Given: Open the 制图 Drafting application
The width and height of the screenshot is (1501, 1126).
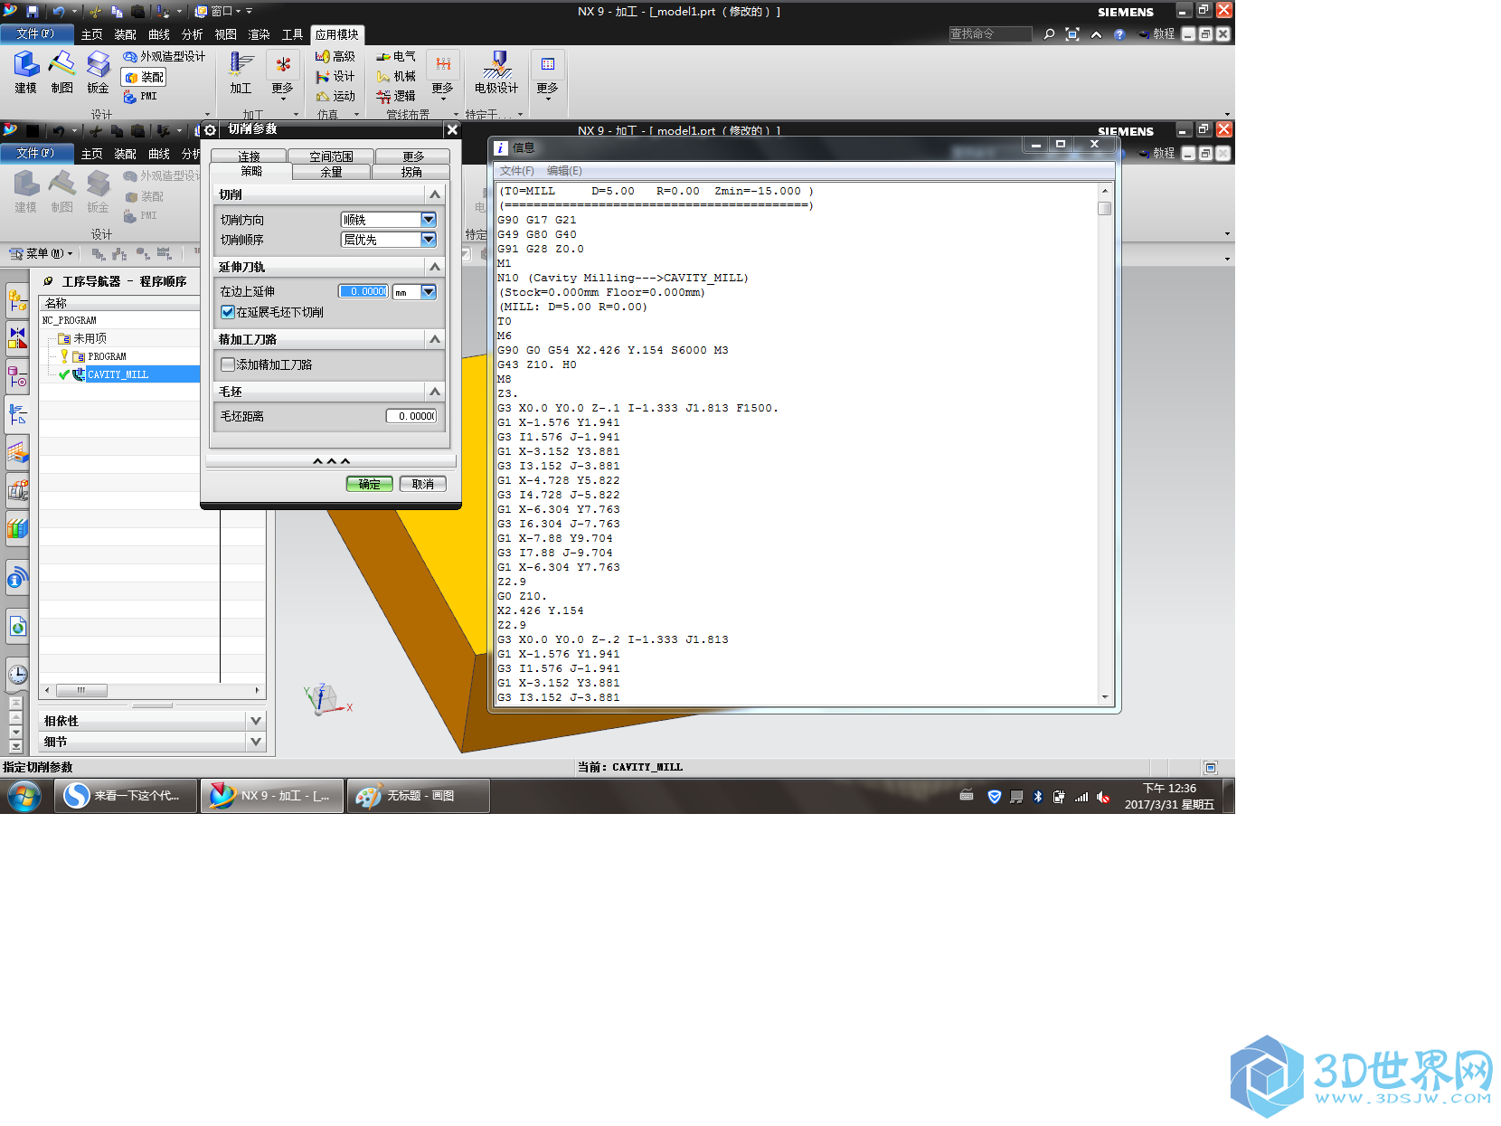Looking at the screenshot, I should tap(61, 72).
